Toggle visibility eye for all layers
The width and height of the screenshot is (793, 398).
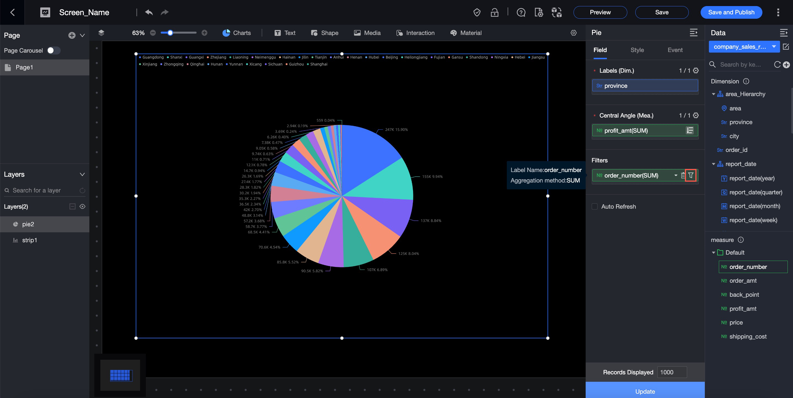coord(82,206)
